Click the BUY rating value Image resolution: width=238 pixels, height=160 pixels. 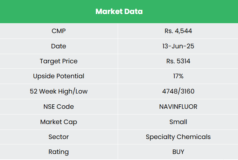click(x=178, y=152)
